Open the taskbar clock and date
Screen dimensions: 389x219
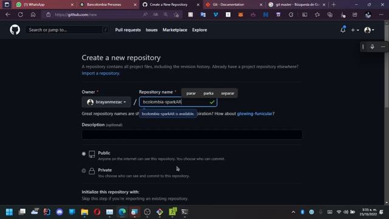pyautogui.click(x=368, y=212)
